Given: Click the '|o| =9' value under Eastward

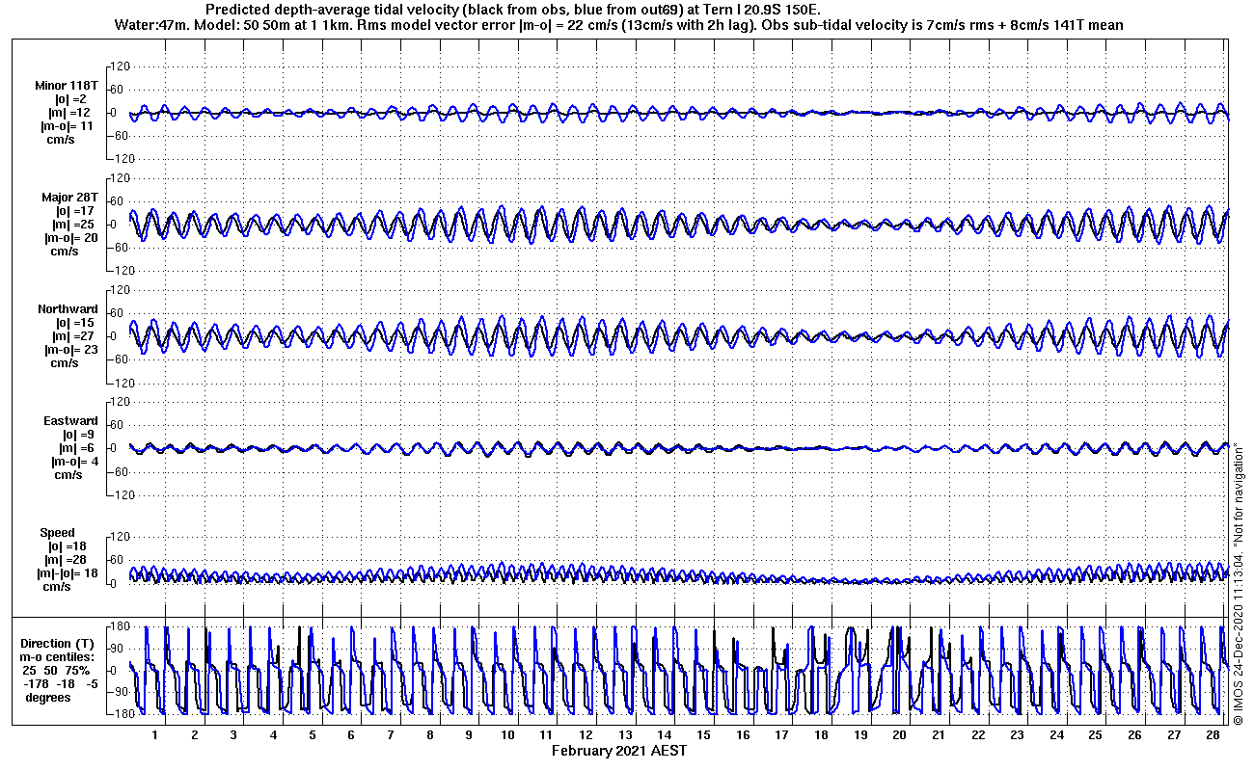Looking at the screenshot, I should coord(76,435).
